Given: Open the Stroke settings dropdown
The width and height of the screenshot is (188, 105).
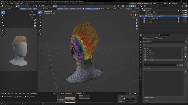Looking at the screenshot, I should (109, 9).
